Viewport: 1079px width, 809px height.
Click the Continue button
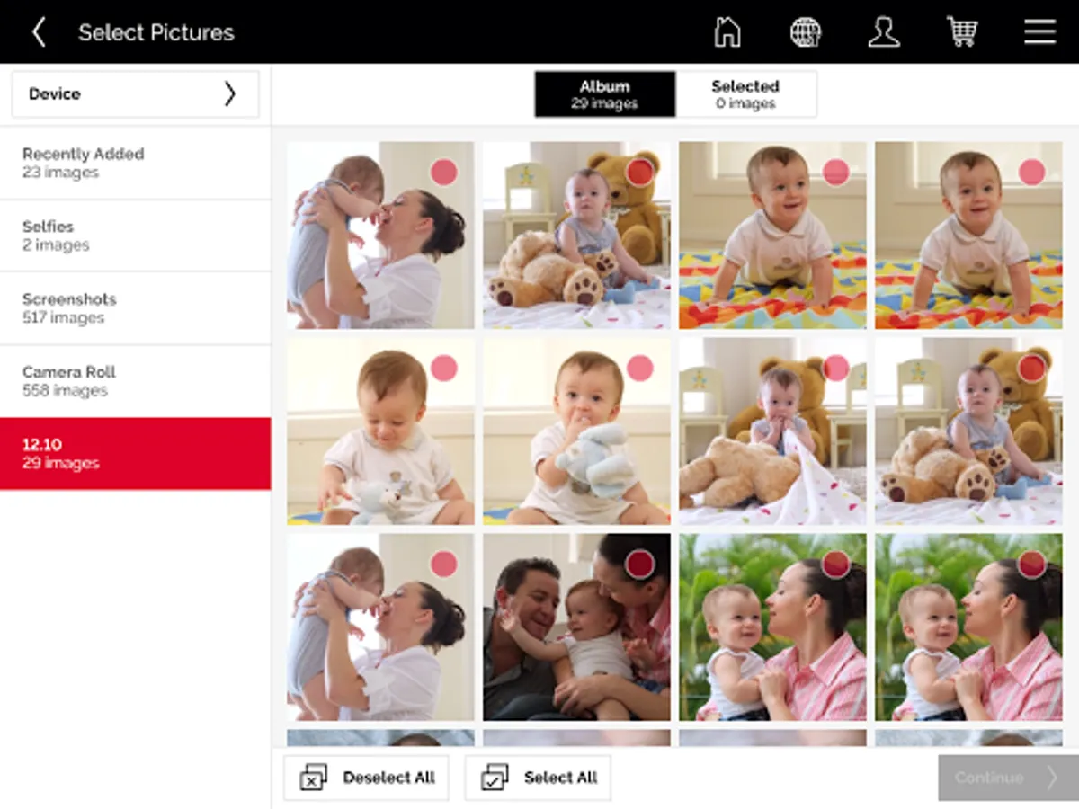(x=1008, y=778)
